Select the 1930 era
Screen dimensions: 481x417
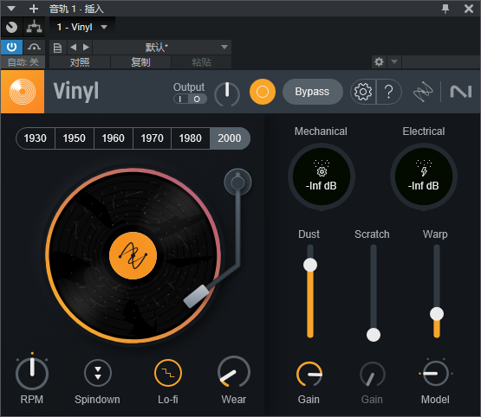[36, 138]
